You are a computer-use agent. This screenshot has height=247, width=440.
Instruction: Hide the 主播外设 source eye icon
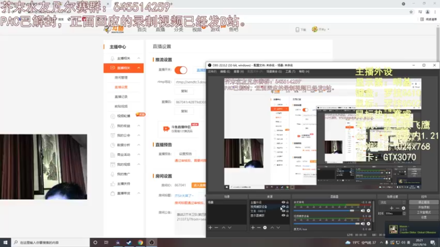[x=283, y=202]
